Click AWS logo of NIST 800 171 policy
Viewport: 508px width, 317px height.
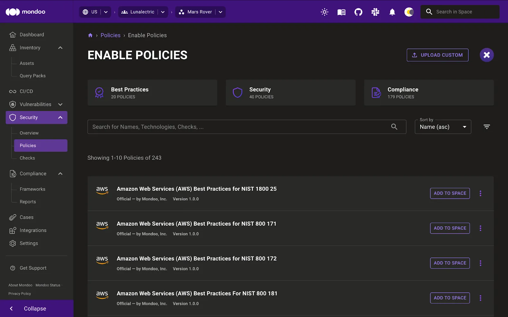102,225
